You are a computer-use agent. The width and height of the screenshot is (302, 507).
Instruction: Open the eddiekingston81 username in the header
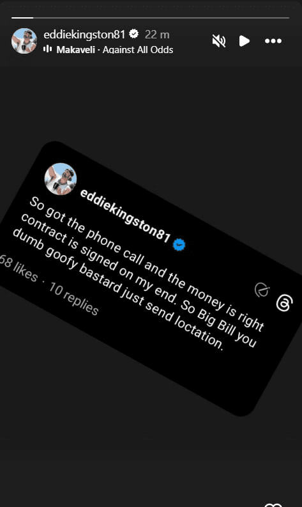pyautogui.click(x=84, y=35)
